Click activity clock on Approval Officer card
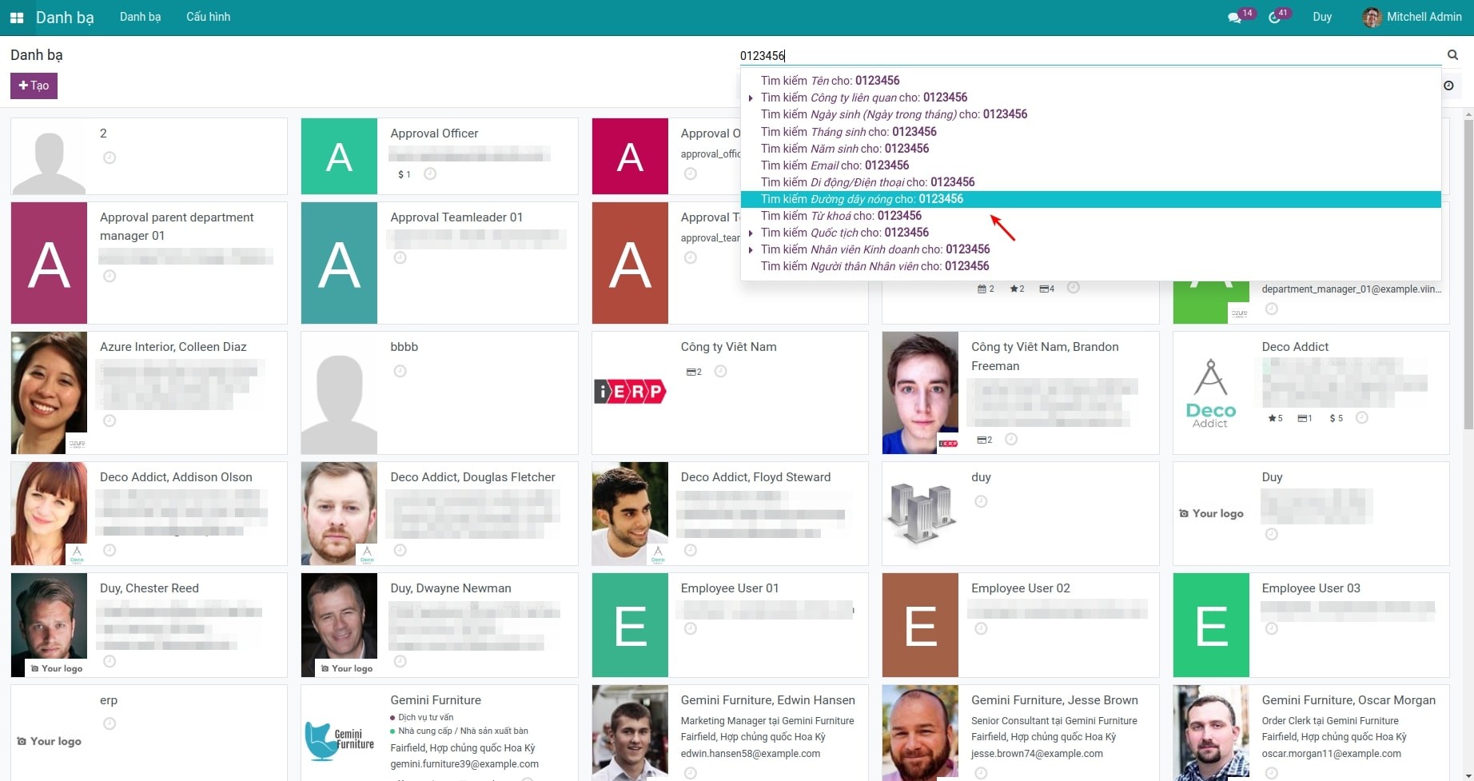This screenshot has height=781, width=1474. tap(430, 174)
